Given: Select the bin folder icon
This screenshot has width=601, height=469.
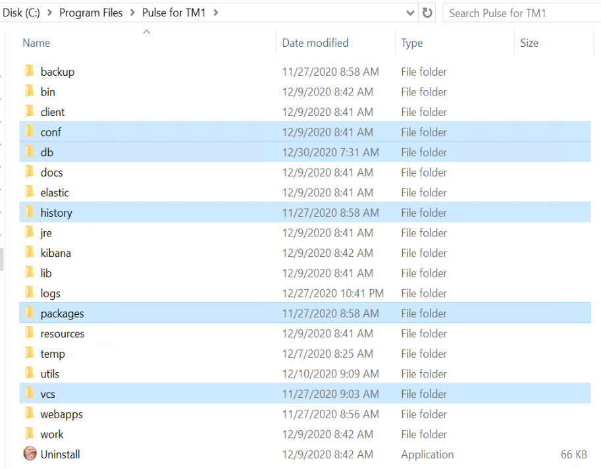Looking at the screenshot, I should [x=30, y=92].
